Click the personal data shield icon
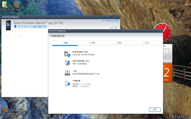The image size is (191, 119). coord(67,54)
